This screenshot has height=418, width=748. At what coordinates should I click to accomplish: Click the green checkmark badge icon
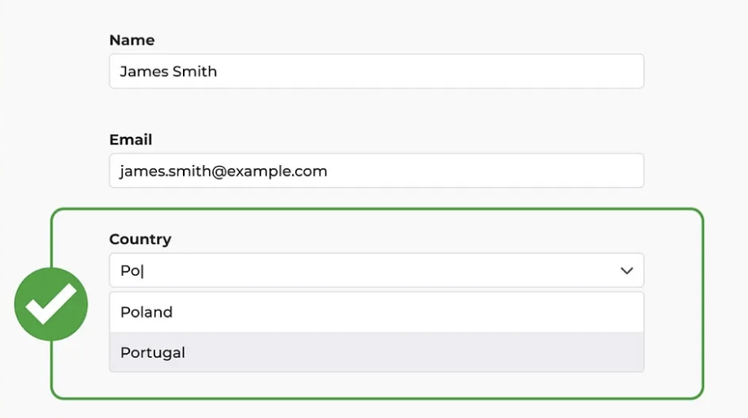point(51,304)
